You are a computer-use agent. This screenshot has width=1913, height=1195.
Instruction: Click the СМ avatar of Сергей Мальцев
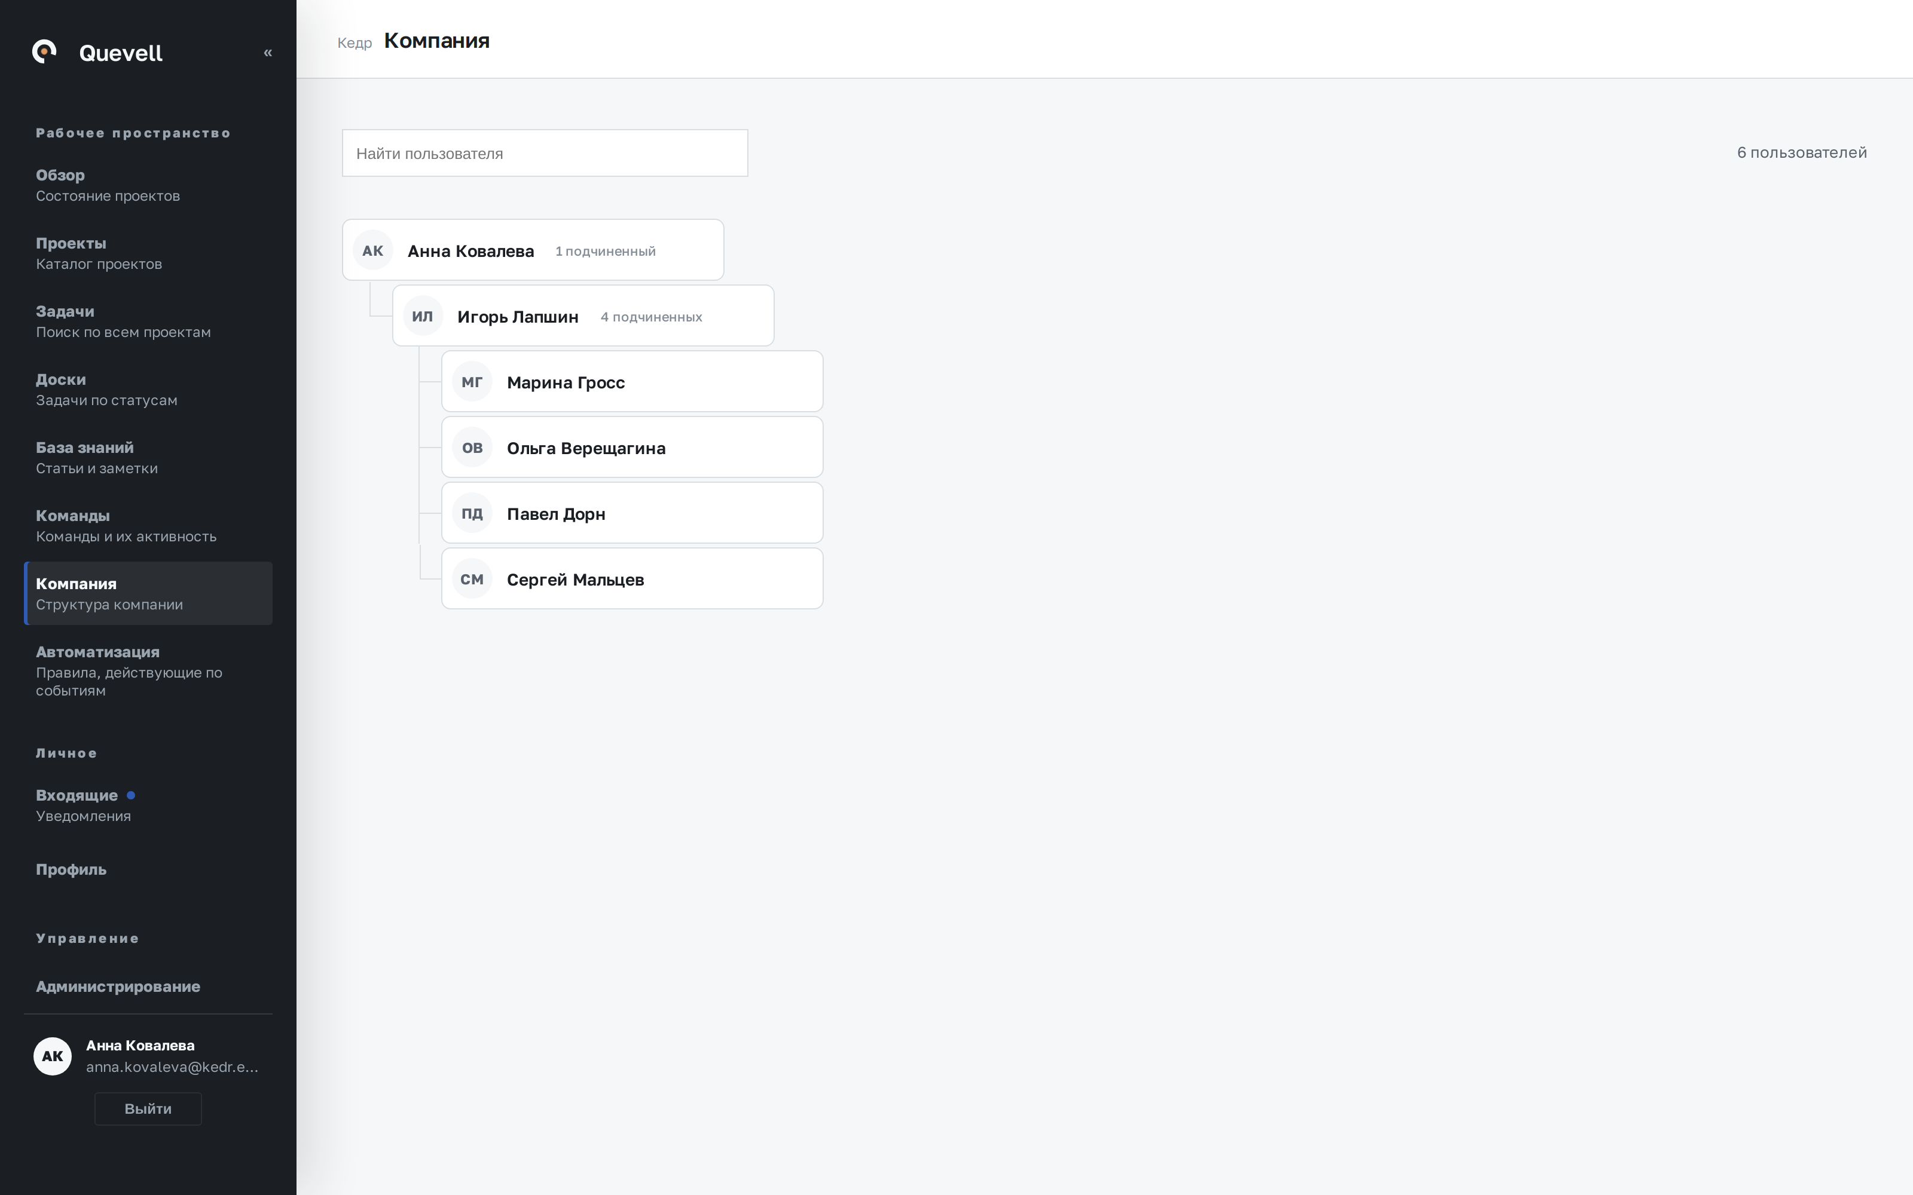pyautogui.click(x=472, y=578)
